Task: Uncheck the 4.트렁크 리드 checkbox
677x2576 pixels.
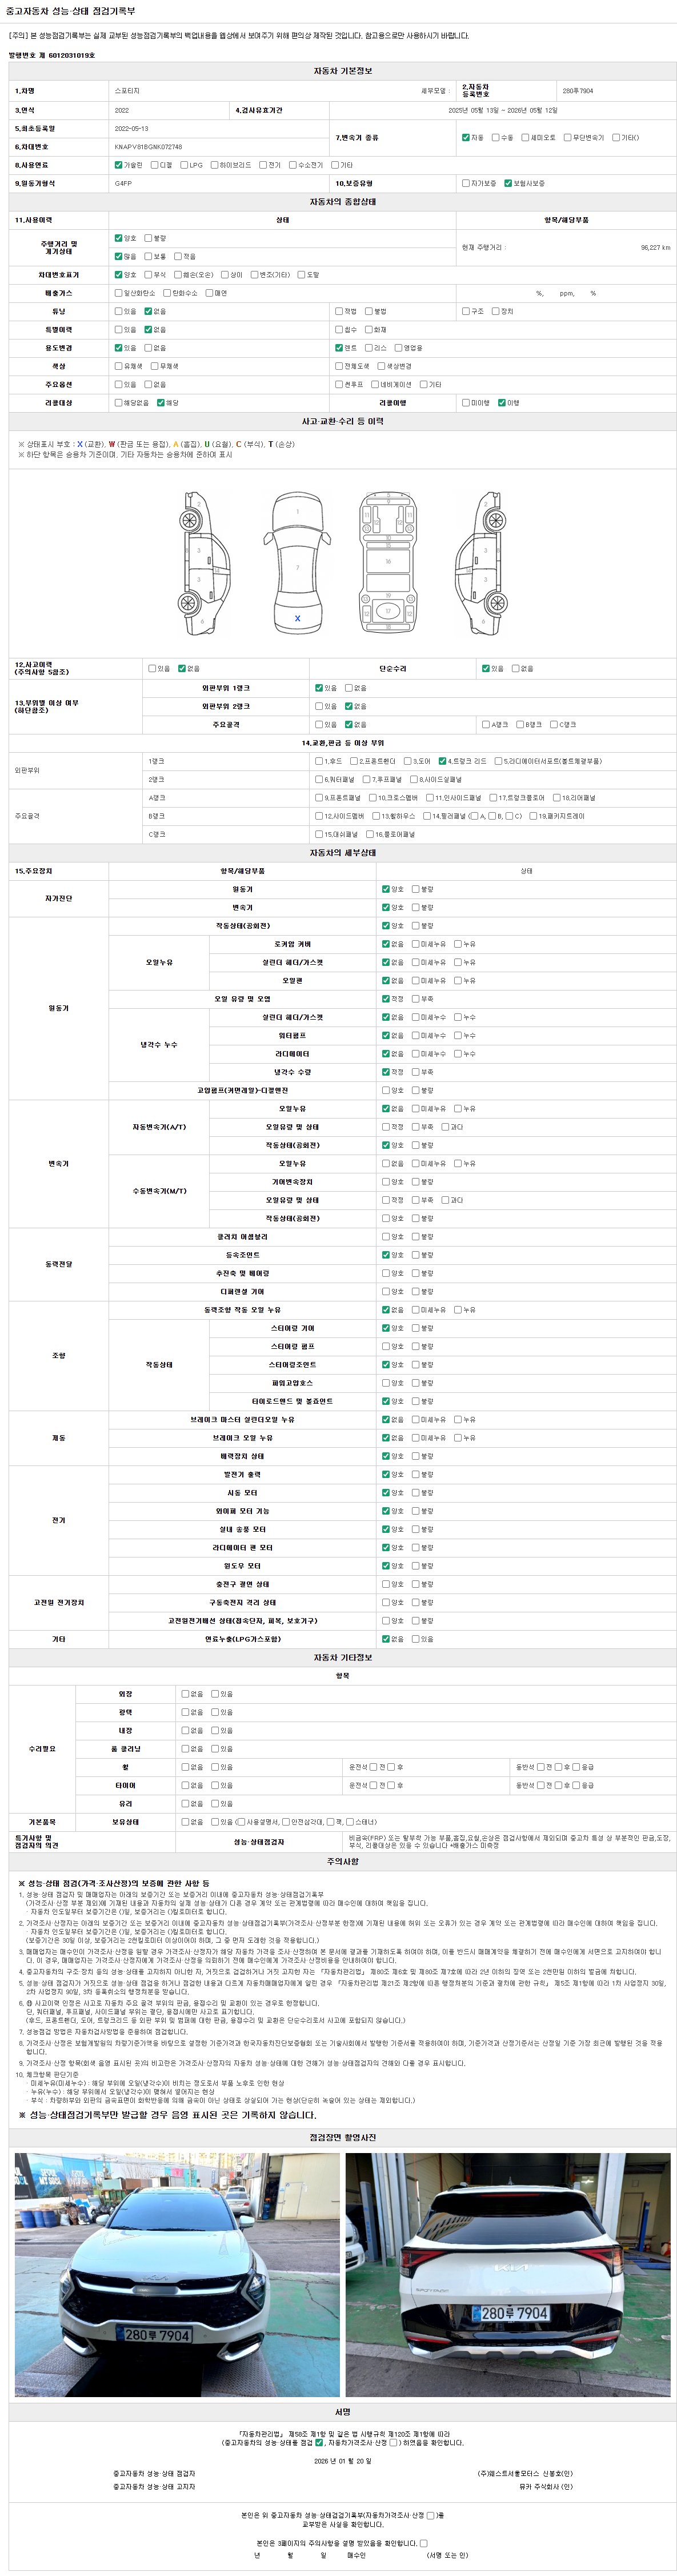Action: (442, 761)
